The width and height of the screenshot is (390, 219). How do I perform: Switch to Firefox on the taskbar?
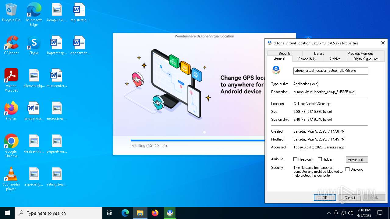pos(155,213)
